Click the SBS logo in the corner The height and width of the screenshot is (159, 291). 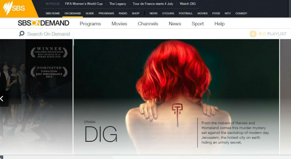pyautogui.click(x=14, y=8)
